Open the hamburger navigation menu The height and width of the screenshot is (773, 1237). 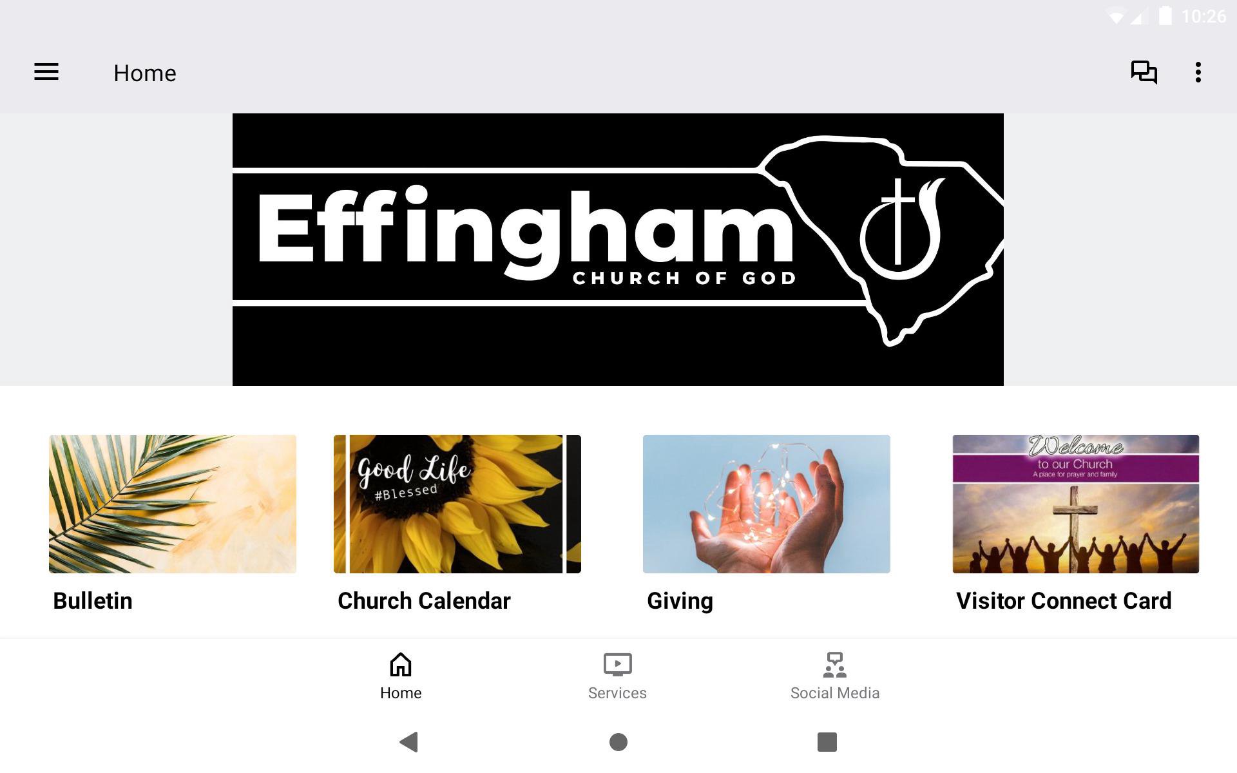[x=46, y=72]
